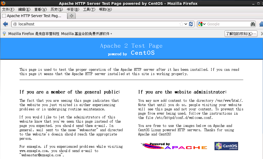Click the site identity globe icon
The width and height of the screenshot is (263, 159).
tap(15, 24)
